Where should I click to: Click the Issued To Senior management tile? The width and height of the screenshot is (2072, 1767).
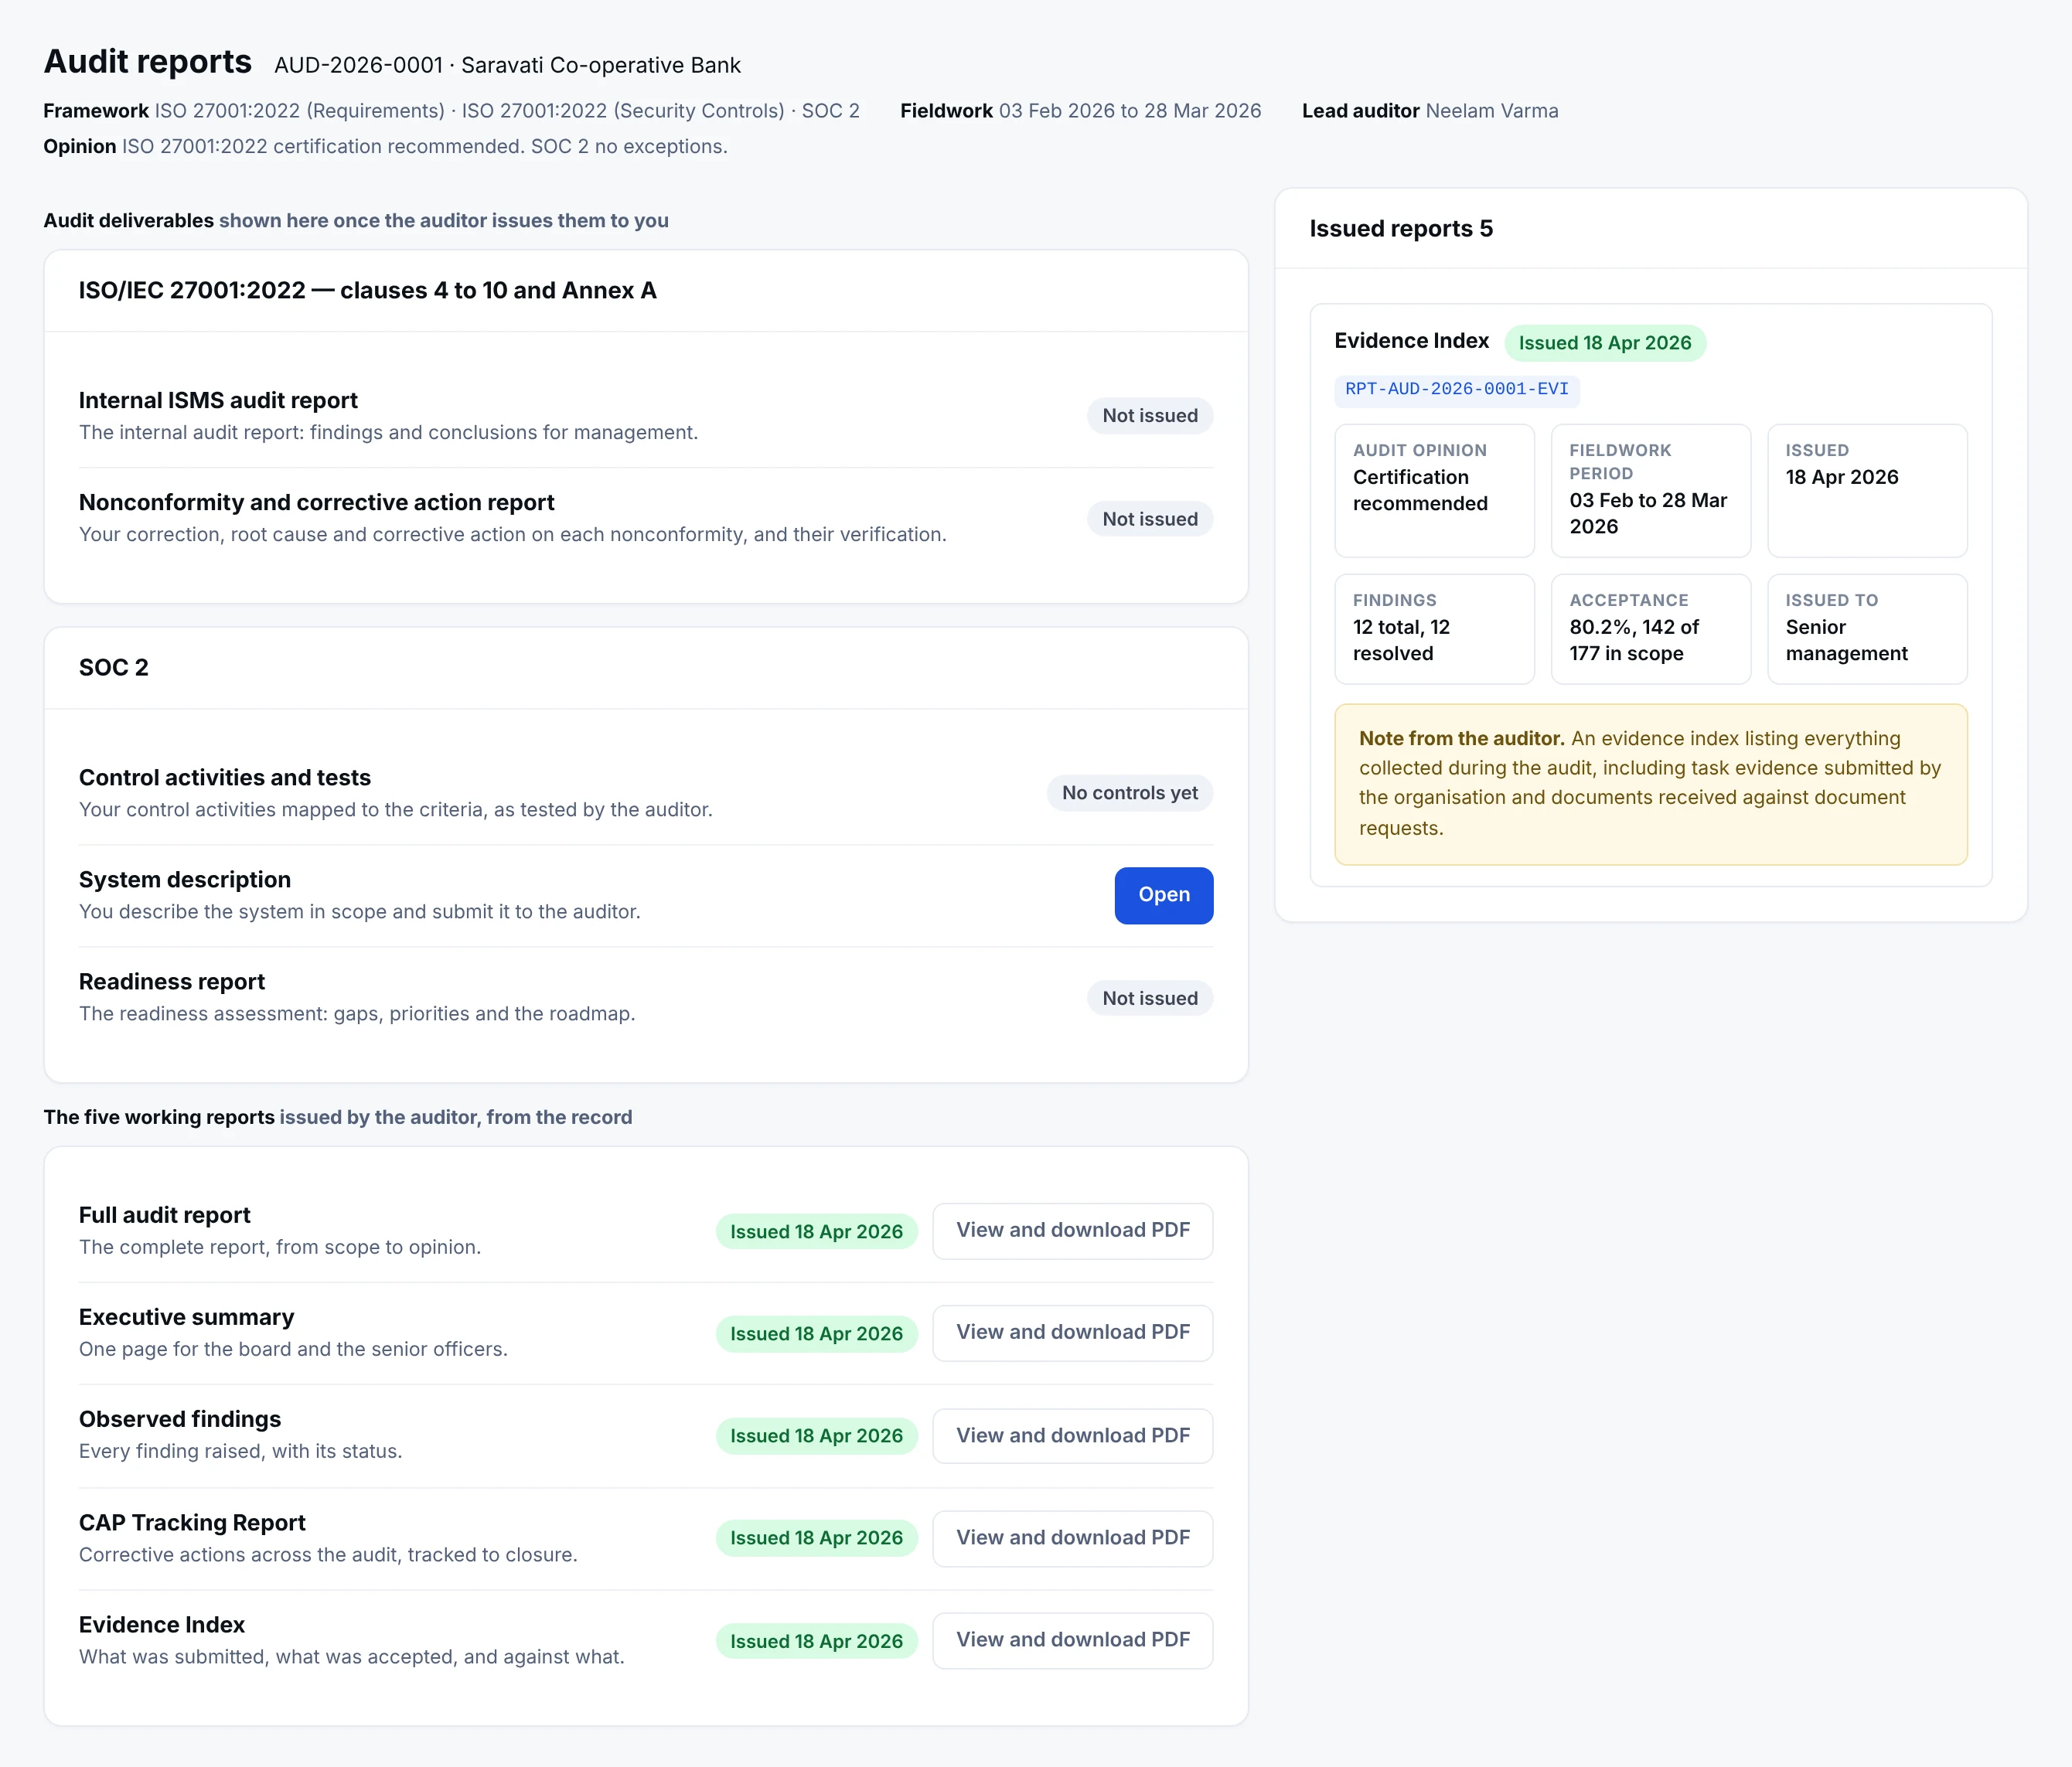pos(1866,629)
